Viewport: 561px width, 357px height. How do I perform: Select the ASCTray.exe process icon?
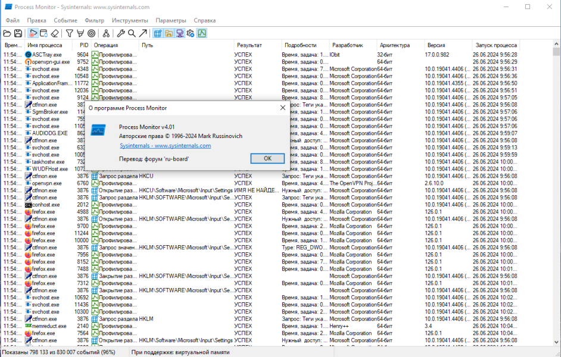[28, 55]
